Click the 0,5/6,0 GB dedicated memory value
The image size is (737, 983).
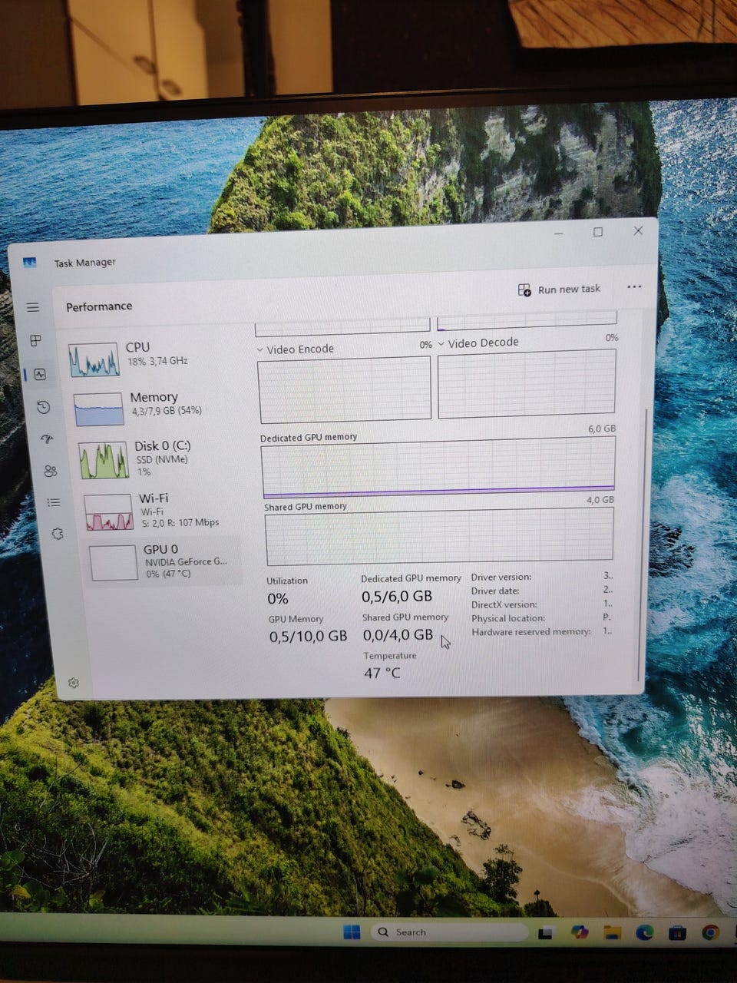[x=397, y=597]
